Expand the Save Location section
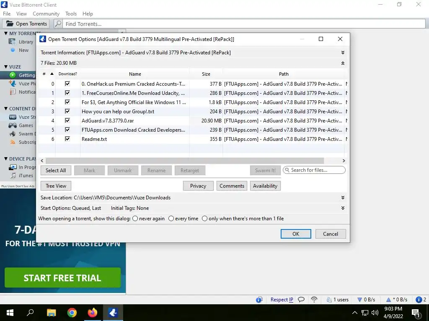 [343, 198]
